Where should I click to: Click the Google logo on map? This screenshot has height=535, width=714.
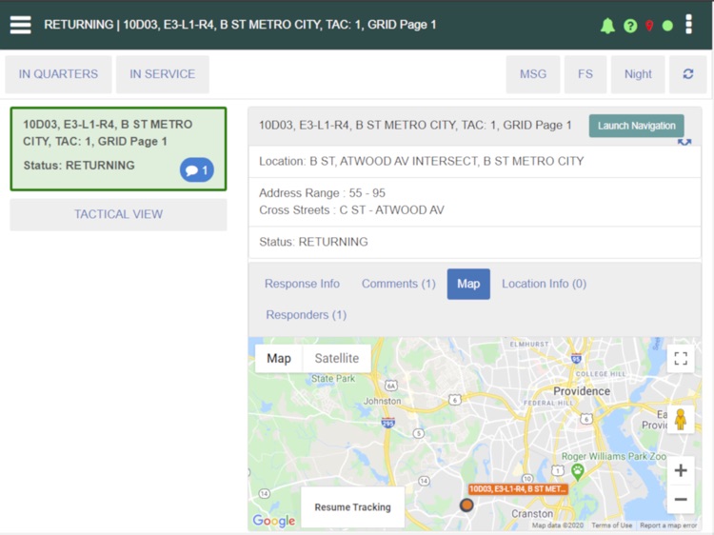click(273, 521)
